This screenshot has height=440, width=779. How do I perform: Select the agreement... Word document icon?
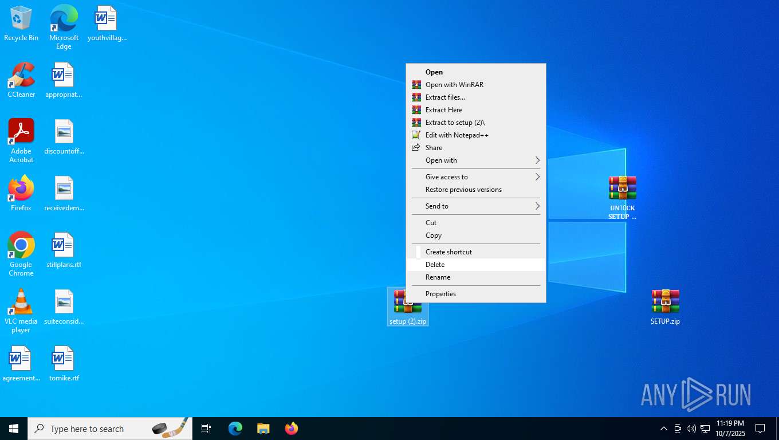[x=21, y=364]
